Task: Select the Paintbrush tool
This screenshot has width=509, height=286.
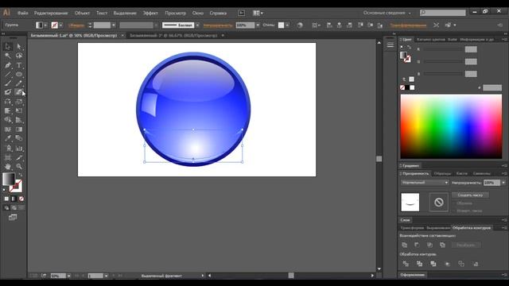Action: pos(8,83)
